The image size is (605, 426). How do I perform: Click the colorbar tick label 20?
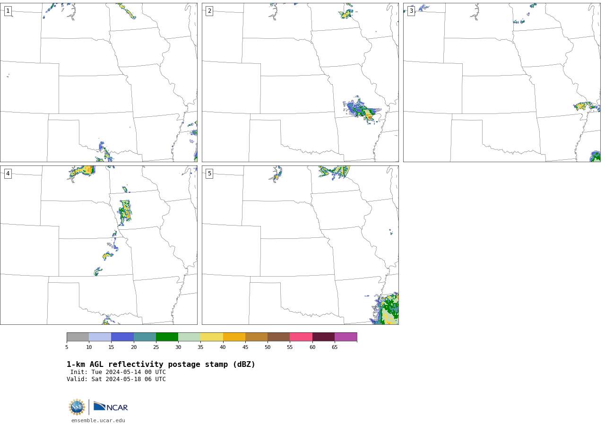pyautogui.click(x=134, y=348)
